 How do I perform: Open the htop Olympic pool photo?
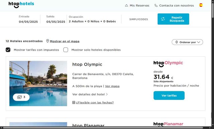38,83
